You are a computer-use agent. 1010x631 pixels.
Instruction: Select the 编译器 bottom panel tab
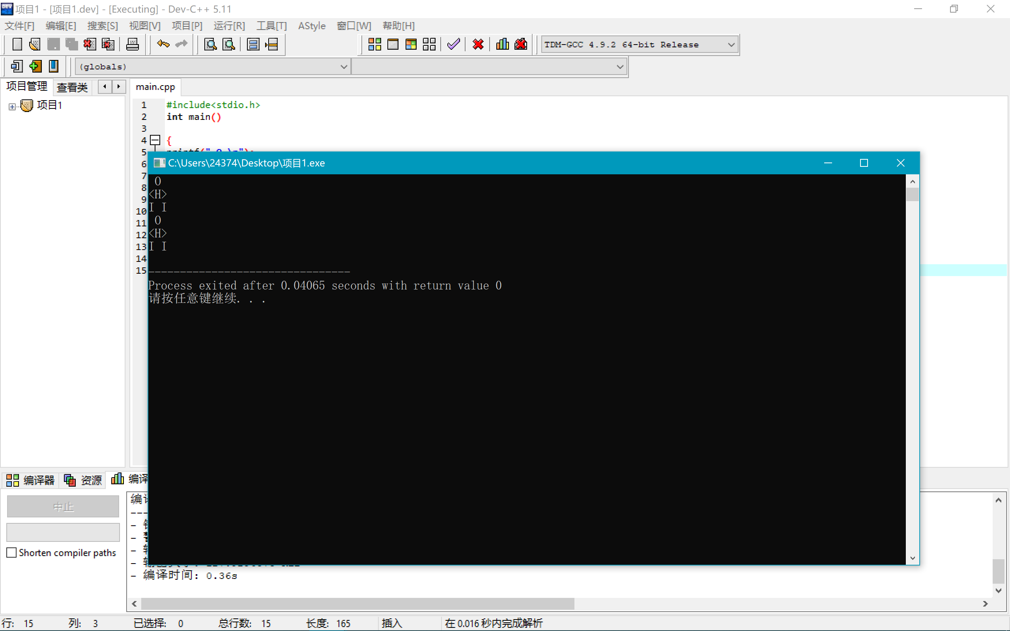[30, 480]
